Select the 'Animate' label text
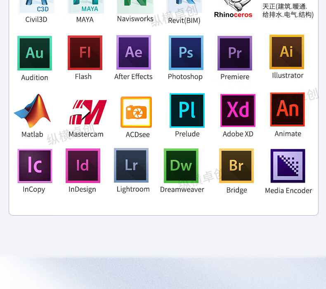326x289 pixels. coord(288,134)
